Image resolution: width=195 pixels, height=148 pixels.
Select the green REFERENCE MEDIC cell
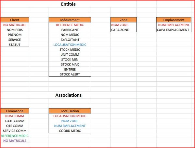pyautogui.click(x=15, y=136)
